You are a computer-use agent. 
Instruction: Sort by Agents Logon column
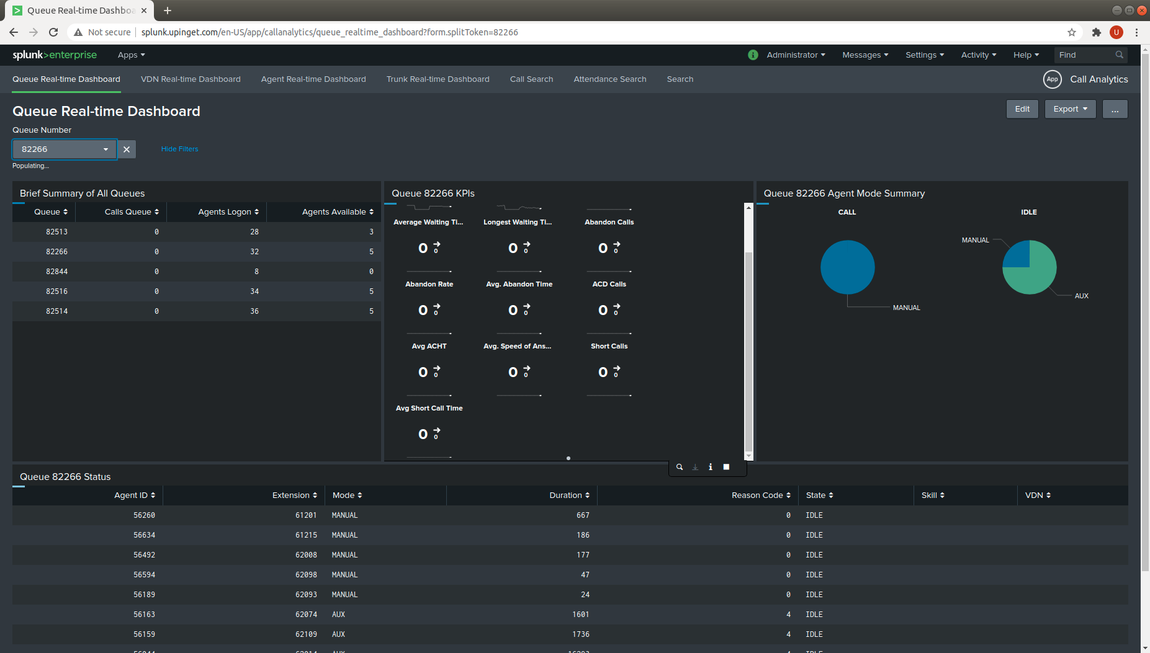(x=228, y=211)
